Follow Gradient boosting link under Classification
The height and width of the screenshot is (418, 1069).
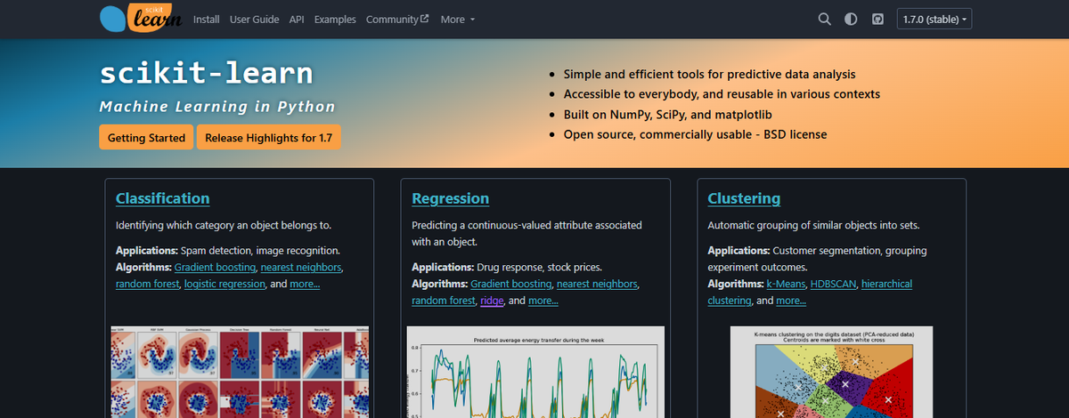coord(216,267)
